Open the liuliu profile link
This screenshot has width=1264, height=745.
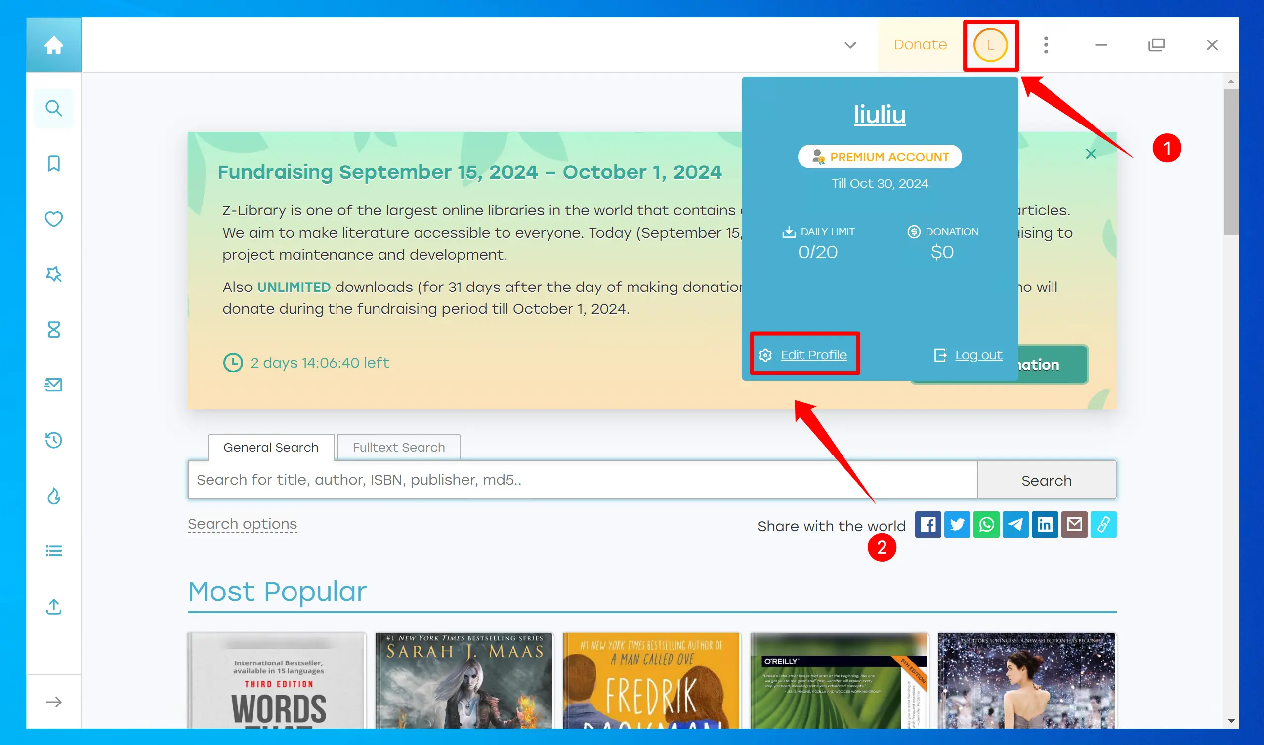(880, 115)
